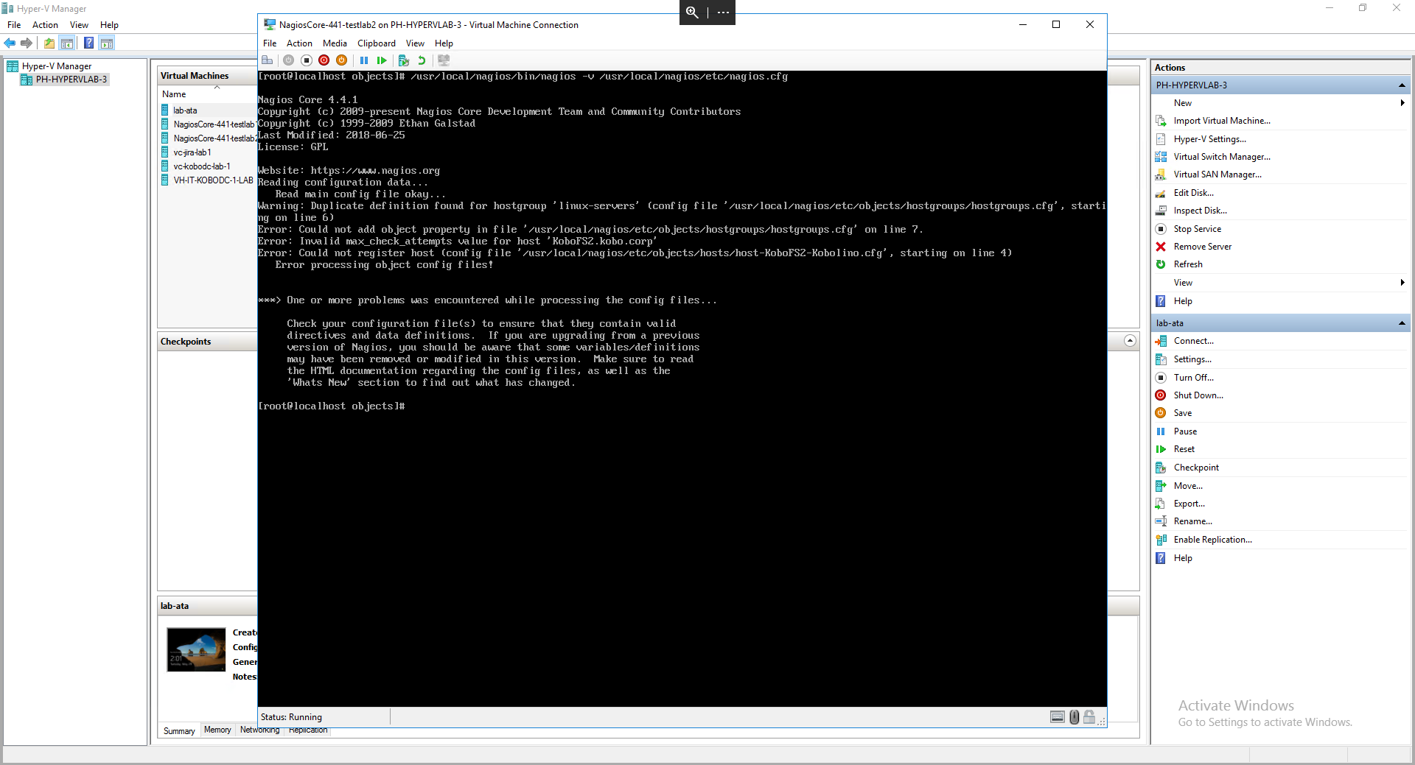Viewport: 1415px width, 765px height.
Task: Collapse the PH-HYPERVLAB-3 actions section
Action: 1401,85
